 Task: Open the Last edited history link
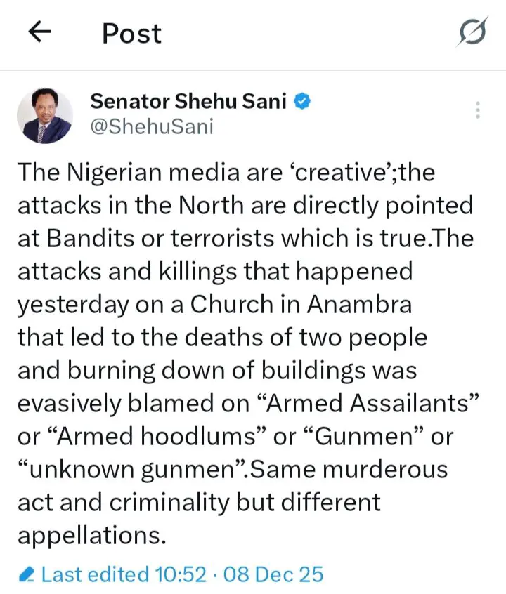tap(95, 574)
